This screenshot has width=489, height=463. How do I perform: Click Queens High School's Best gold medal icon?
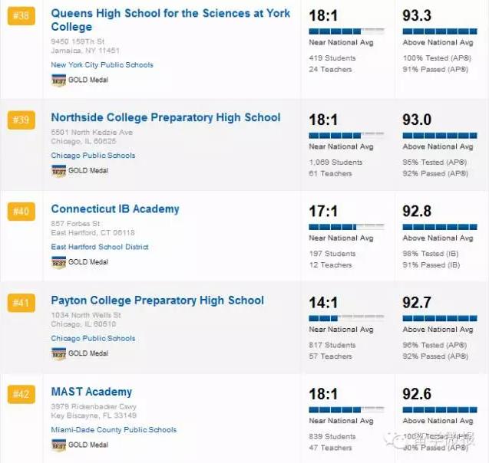pos(58,80)
